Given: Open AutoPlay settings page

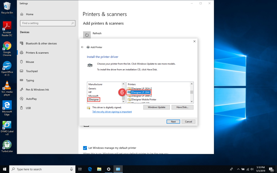Looking at the screenshot, I should click(x=31, y=99).
